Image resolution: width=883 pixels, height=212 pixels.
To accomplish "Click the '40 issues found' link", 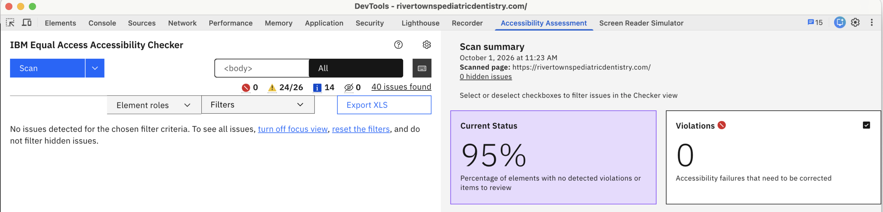I will pyautogui.click(x=401, y=87).
